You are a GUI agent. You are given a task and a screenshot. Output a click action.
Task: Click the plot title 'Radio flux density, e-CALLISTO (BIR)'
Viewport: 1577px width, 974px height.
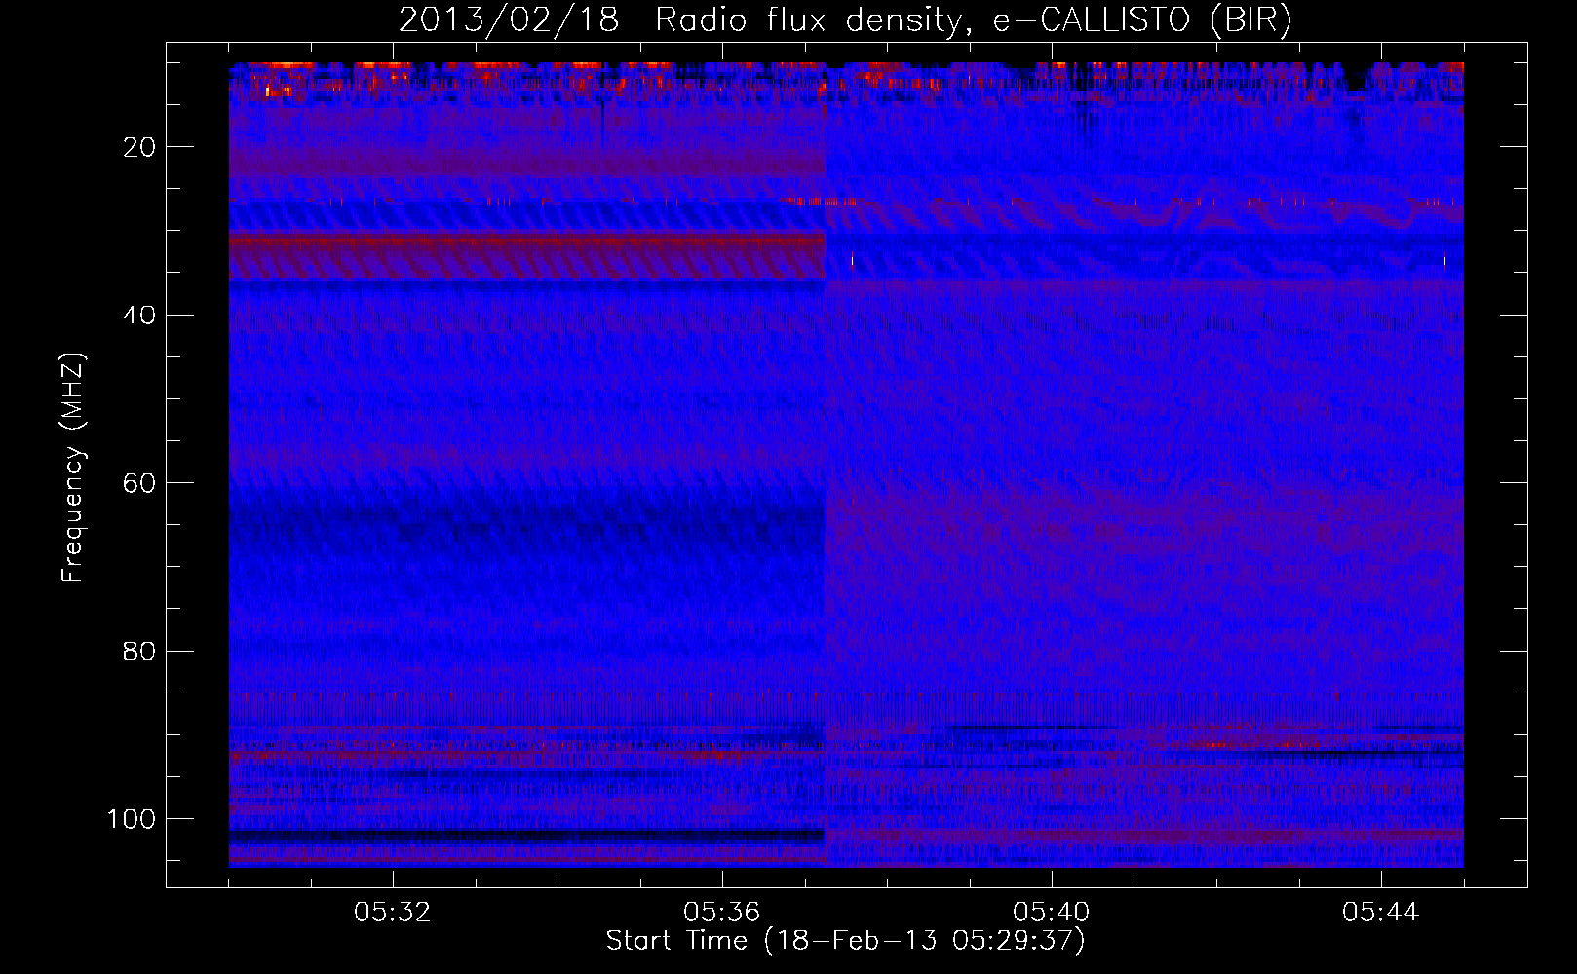[x=974, y=20]
